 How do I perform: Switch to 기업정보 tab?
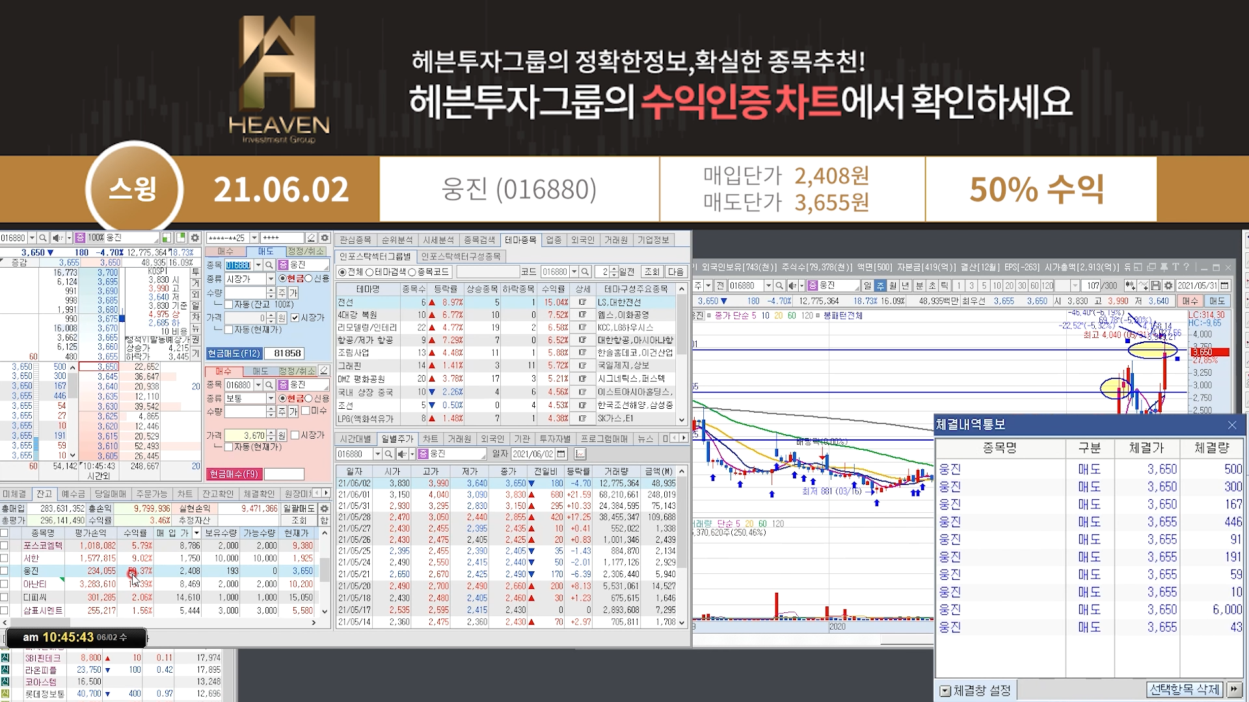[653, 240]
